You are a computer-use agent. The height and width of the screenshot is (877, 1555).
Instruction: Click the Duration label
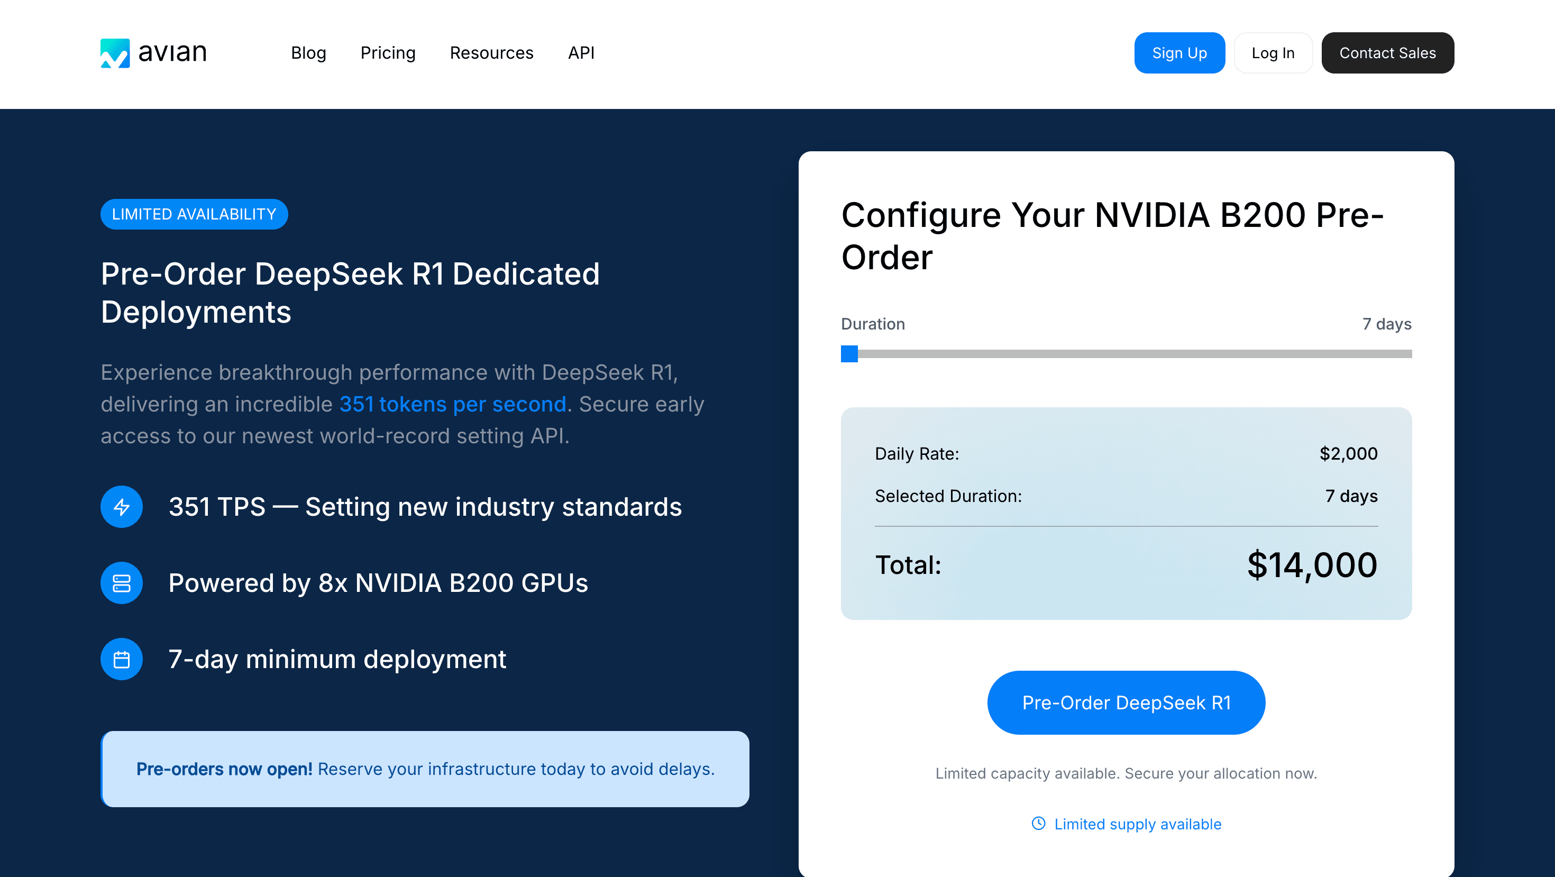873,324
